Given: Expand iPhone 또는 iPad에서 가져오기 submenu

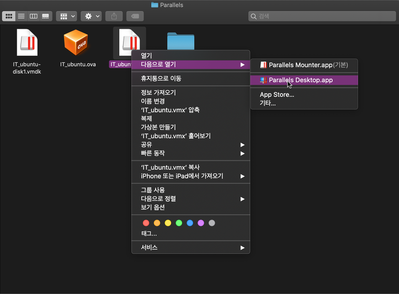Looking at the screenshot, I should pyautogui.click(x=191, y=176).
